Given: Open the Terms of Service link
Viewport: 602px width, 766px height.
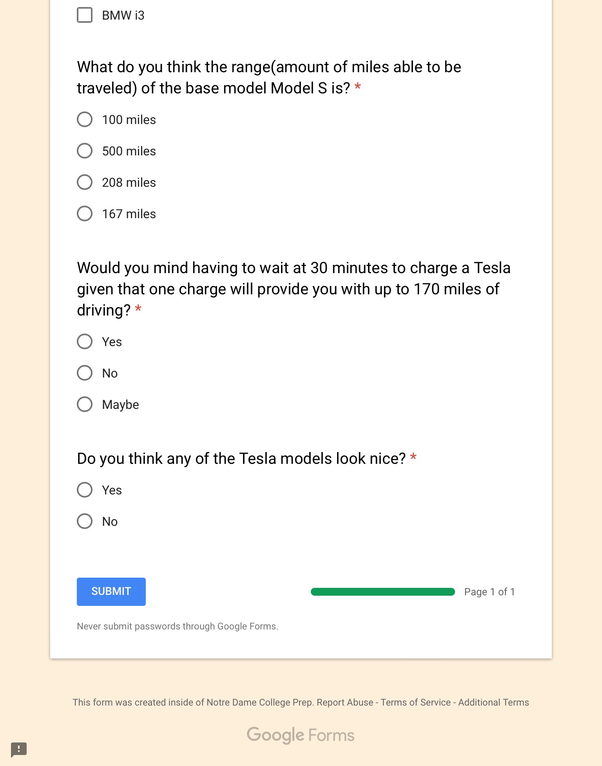Looking at the screenshot, I should pyautogui.click(x=415, y=702).
